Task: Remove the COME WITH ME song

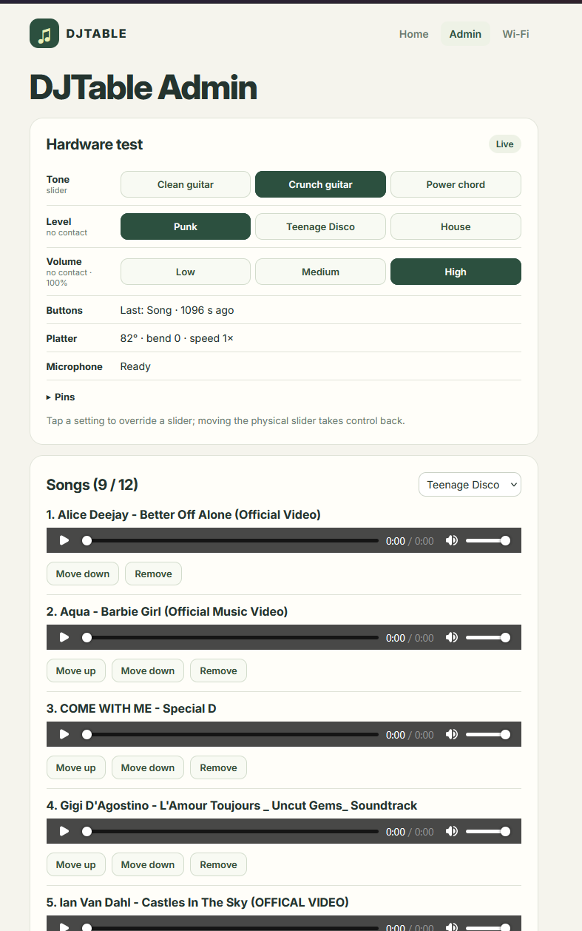Action: coord(218,767)
